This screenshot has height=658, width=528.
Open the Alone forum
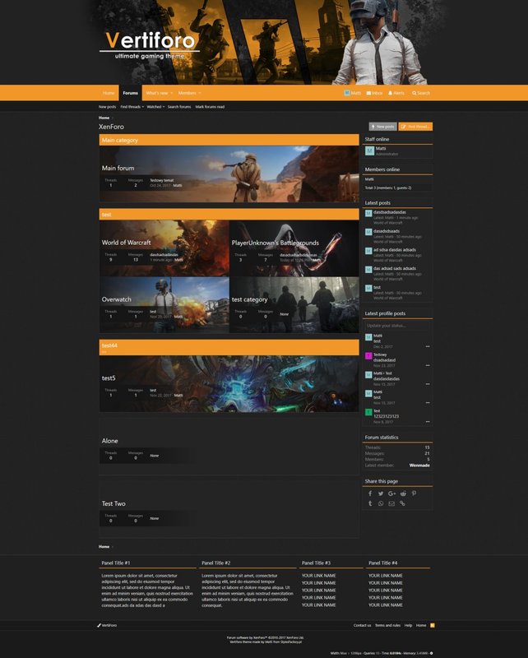coord(110,441)
